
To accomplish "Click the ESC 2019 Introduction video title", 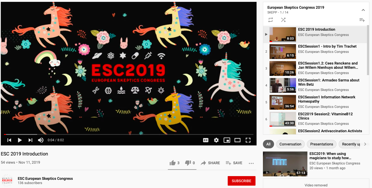I will coord(24,154).
